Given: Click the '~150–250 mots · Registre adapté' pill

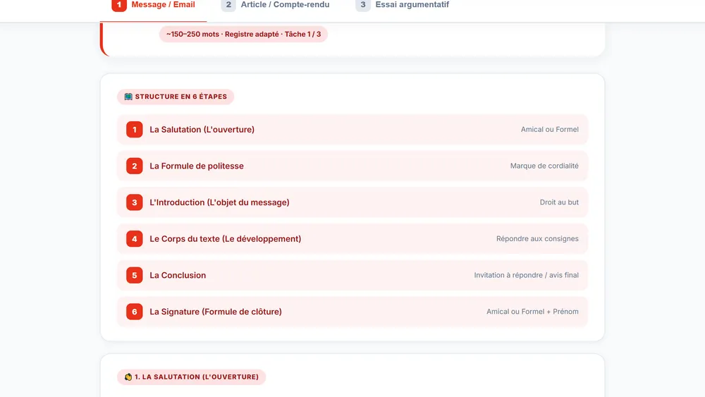Looking at the screenshot, I should (x=243, y=34).
